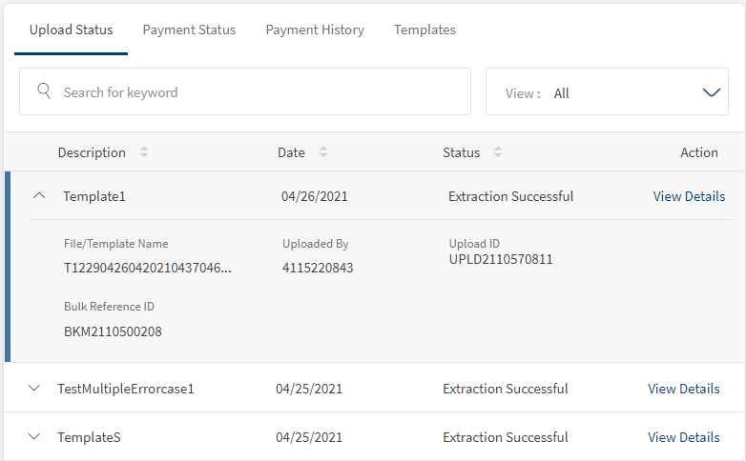Click the search magnifier icon
Image resolution: width=746 pixels, height=461 pixels.
pyautogui.click(x=43, y=91)
